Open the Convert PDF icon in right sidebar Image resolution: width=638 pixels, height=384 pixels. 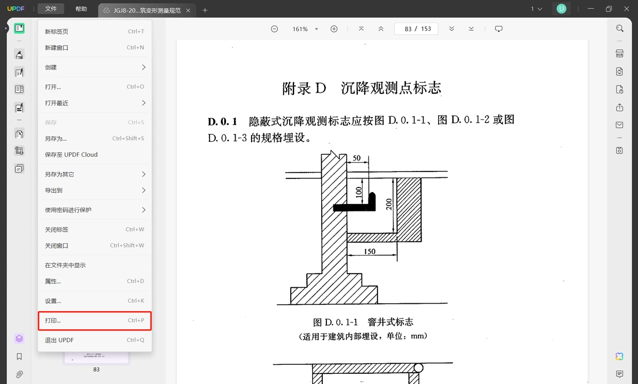pyautogui.click(x=619, y=71)
